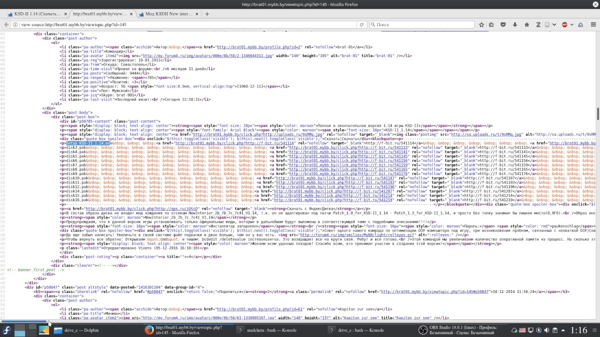Viewport: 600px width, 337px height.
Task: Open the Fedora application launcher
Action: pos(7,330)
